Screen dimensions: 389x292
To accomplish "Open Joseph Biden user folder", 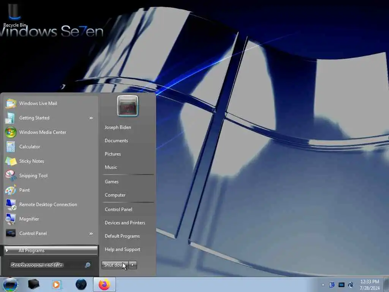I will coord(118,127).
